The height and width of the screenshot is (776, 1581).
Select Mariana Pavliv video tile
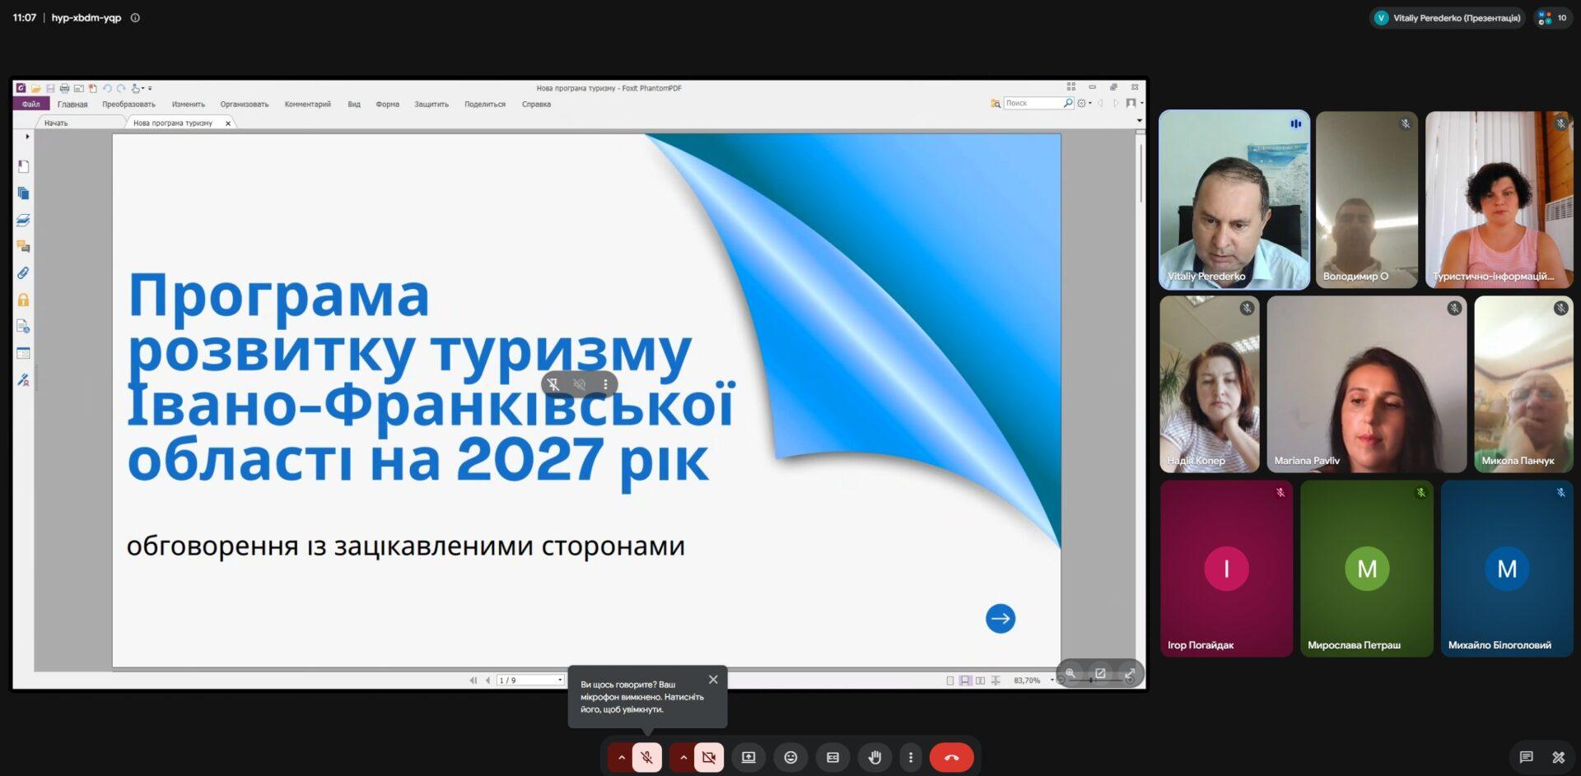(x=1366, y=384)
